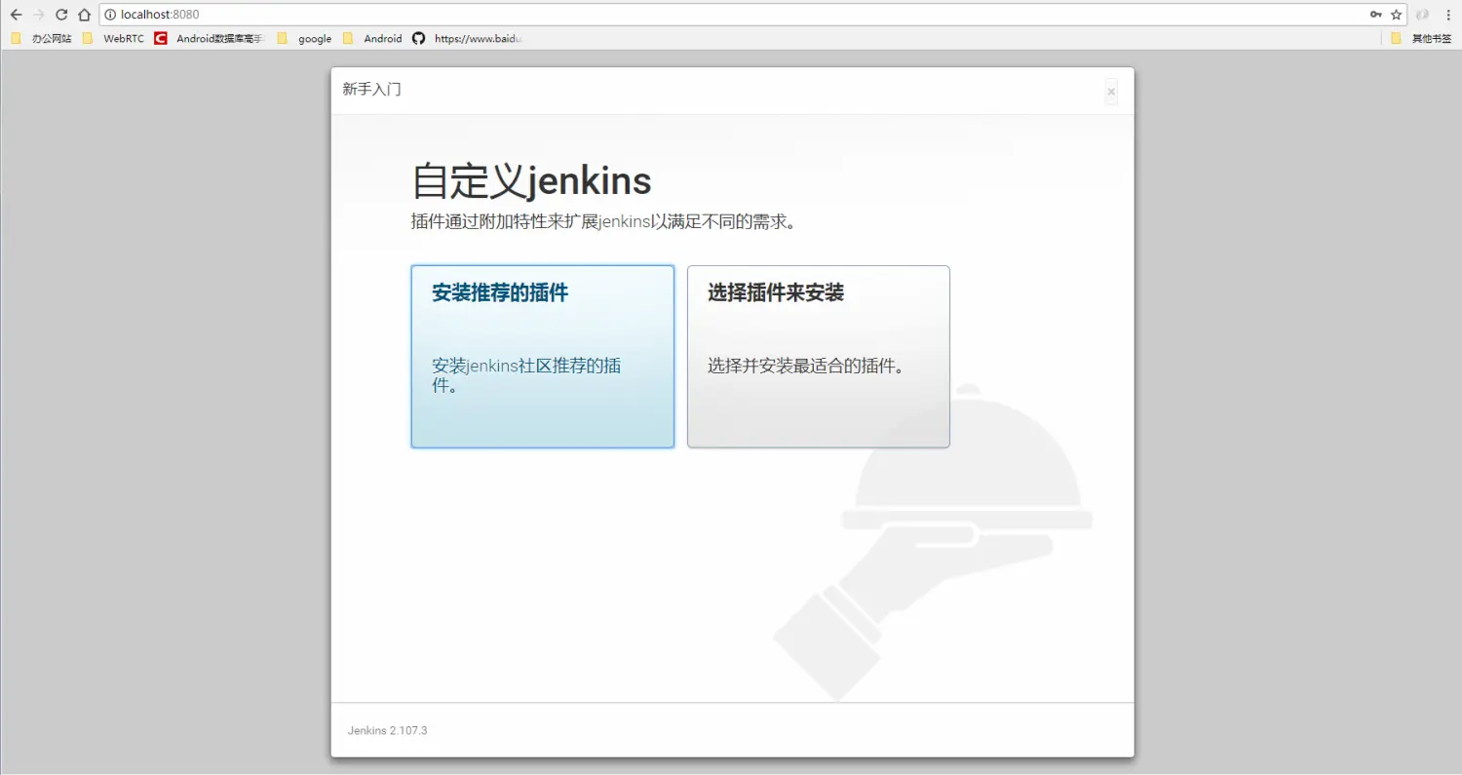Image resolution: width=1462 pixels, height=775 pixels.
Task: Close the 新手入门 dialog
Action: coord(1111,92)
